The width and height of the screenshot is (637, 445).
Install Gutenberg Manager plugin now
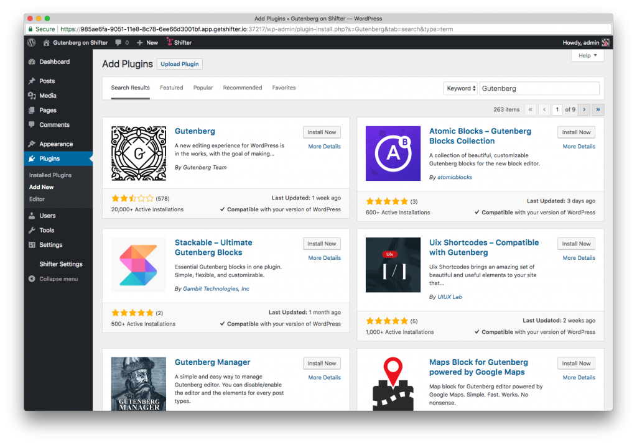[322, 364]
